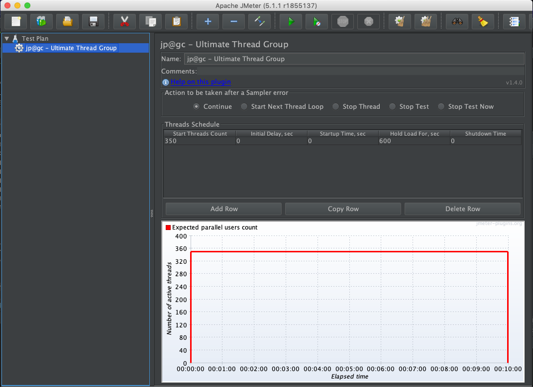Open the templates icon

pyautogui.click(x=41, y=21)
